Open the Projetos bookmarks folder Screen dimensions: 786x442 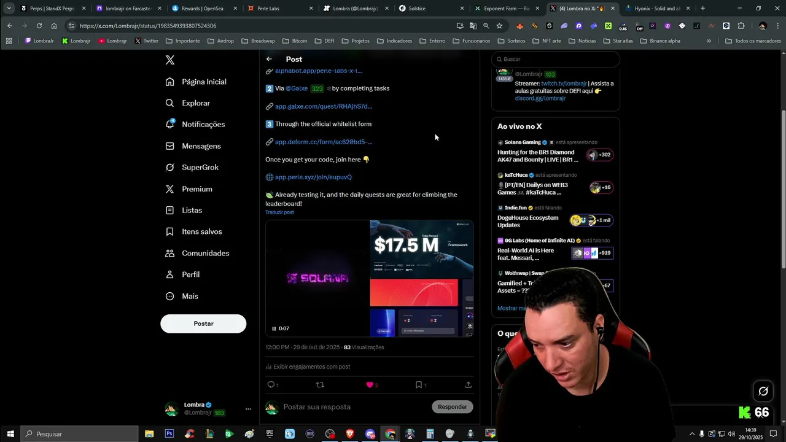click(x=356, y=41)
